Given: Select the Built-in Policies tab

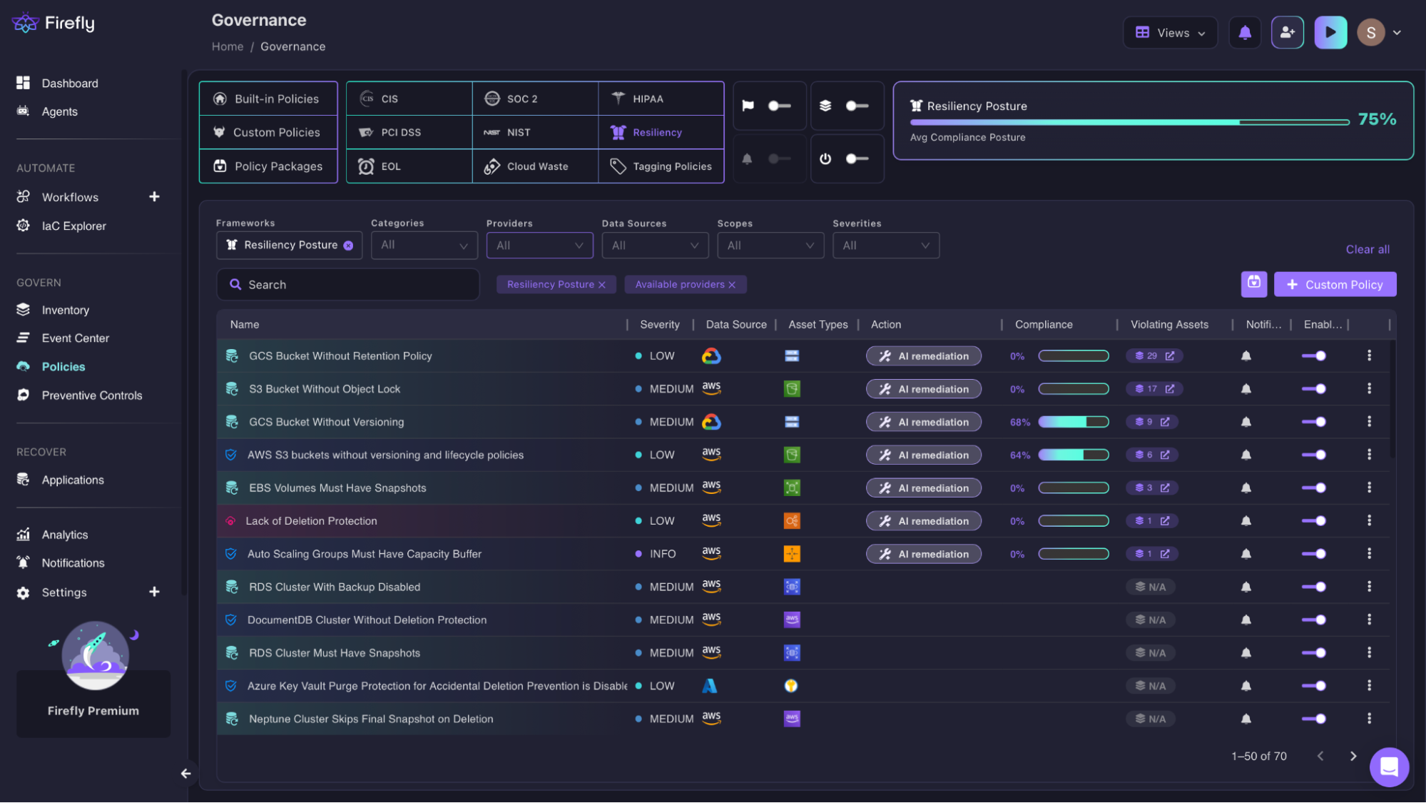Looking at the screenshot, I should 268,99.
